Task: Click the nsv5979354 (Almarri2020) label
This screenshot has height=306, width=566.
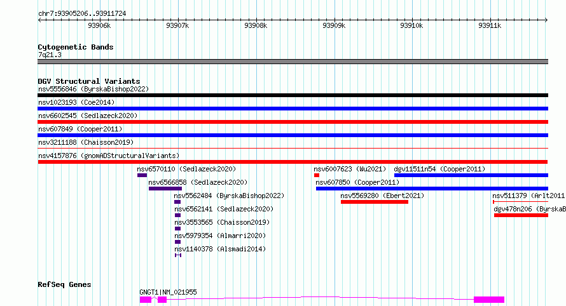Action: pos(220,236)
